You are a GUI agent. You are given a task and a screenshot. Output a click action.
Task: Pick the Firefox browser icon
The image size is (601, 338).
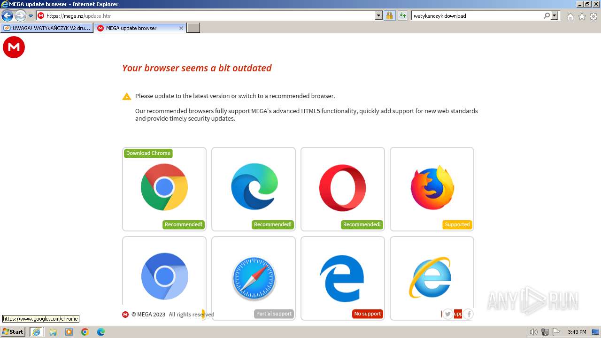432,187
